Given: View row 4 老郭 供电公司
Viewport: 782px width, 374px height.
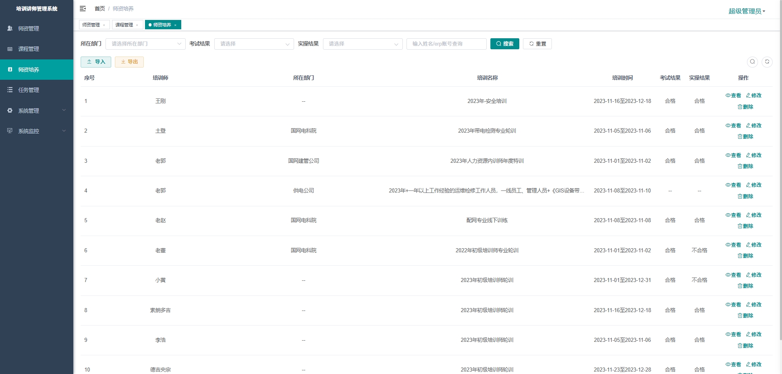Looking at the screenshot, I should (733, 185).
